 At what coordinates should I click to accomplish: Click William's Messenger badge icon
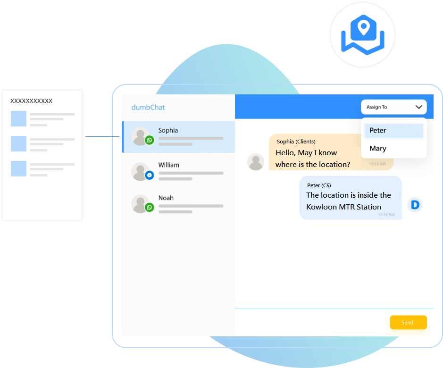[x=150, y=175]
